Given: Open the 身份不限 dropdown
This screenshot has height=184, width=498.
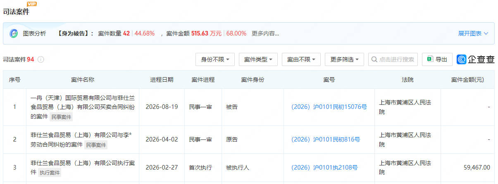Looking at the screenshot, I should coord(215,59).
